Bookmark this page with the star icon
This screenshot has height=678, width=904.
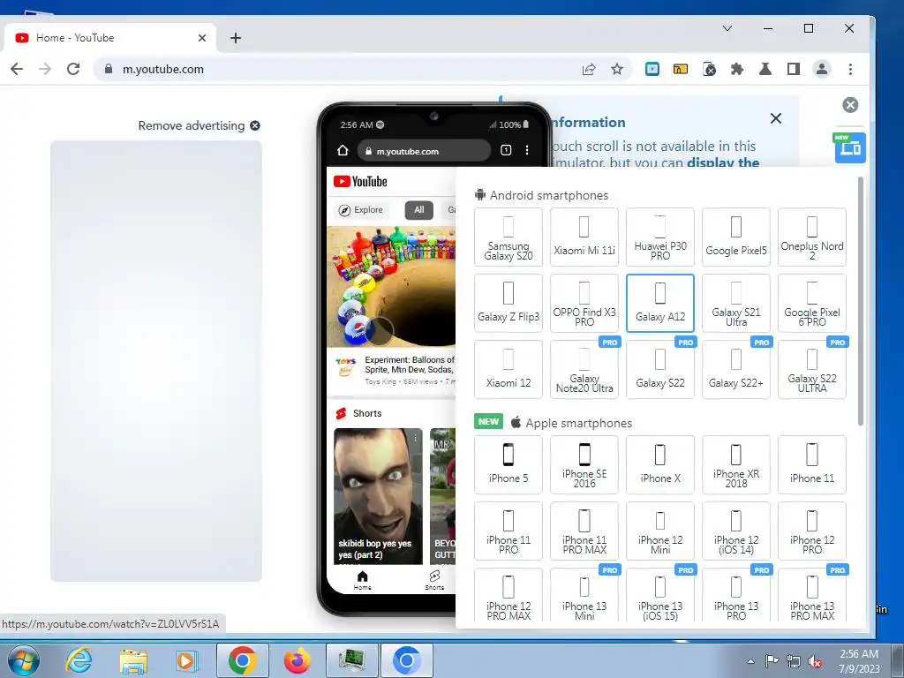pyautogui.click(x=617, y=69)
